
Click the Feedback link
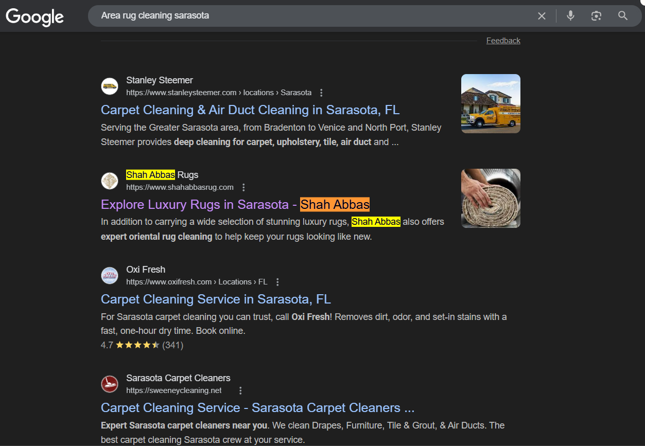503,41
